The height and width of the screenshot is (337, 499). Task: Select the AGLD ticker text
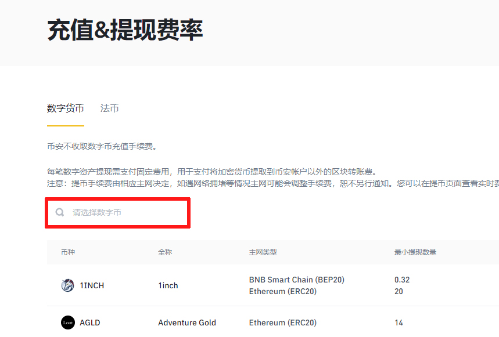(89, 322)
